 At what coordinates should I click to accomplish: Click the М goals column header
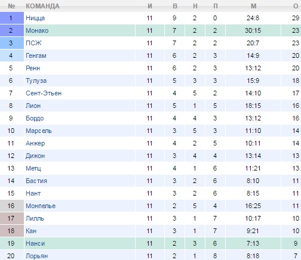click(x=253, y=6)
